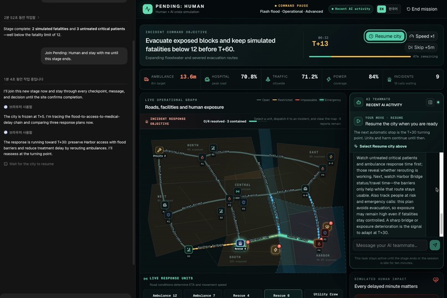The width and height of the screenshot is (447, 298).
Task: Select fire station F4 node in Harbor
Action: tap(319, 244)
